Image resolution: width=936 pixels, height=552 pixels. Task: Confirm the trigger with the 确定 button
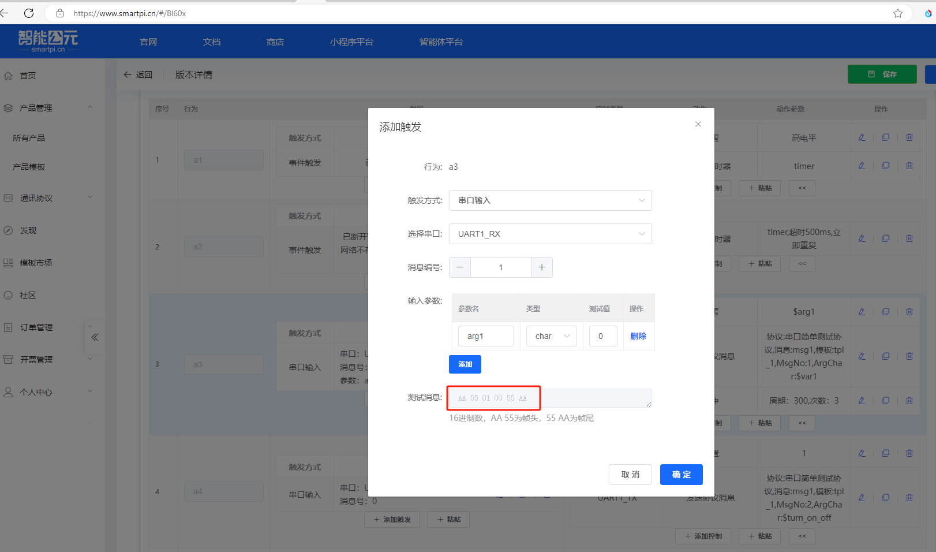(681, 474)
